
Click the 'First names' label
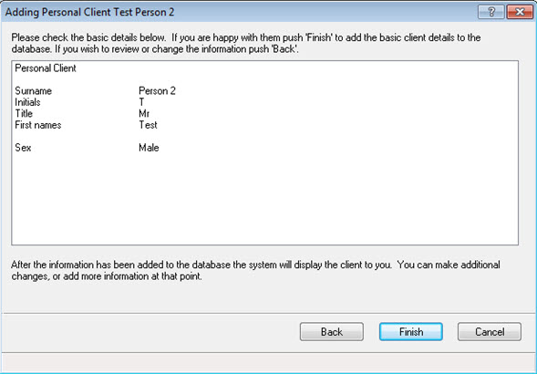(x=38, y=125)
